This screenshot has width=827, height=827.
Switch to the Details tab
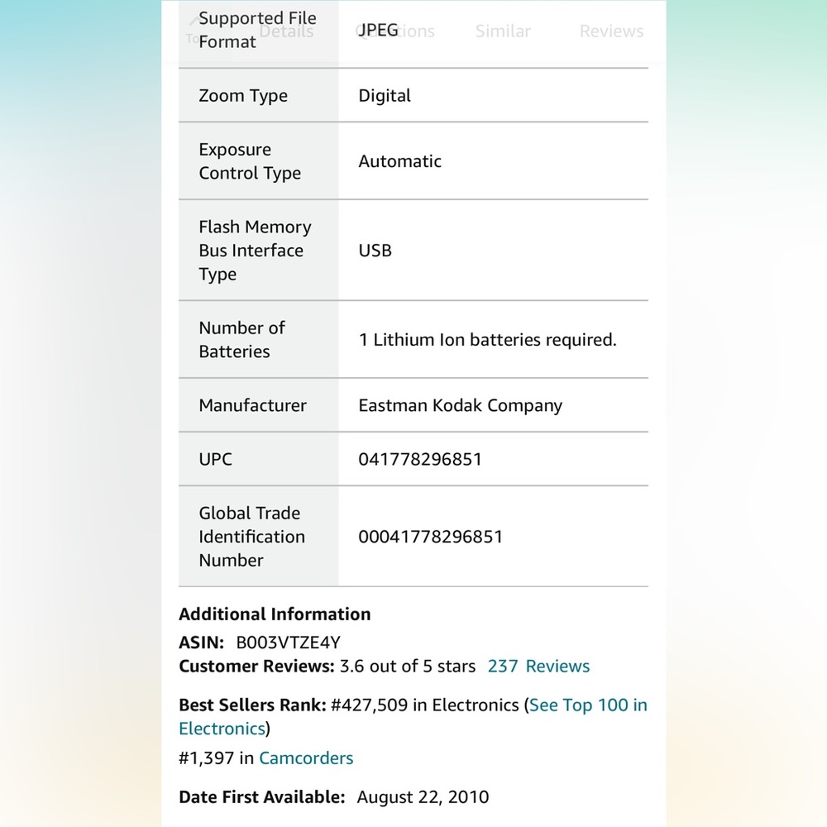tap(286, 31)
